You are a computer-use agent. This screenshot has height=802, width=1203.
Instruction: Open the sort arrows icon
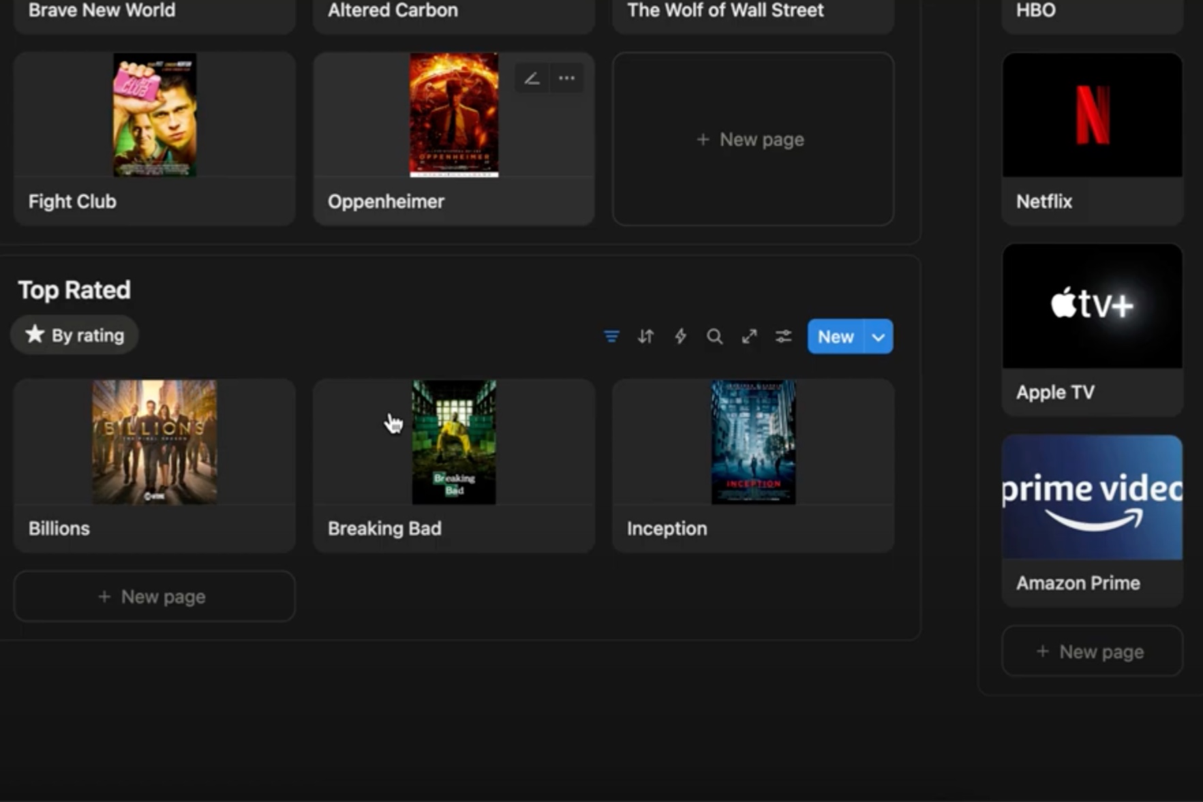(645, 337)
